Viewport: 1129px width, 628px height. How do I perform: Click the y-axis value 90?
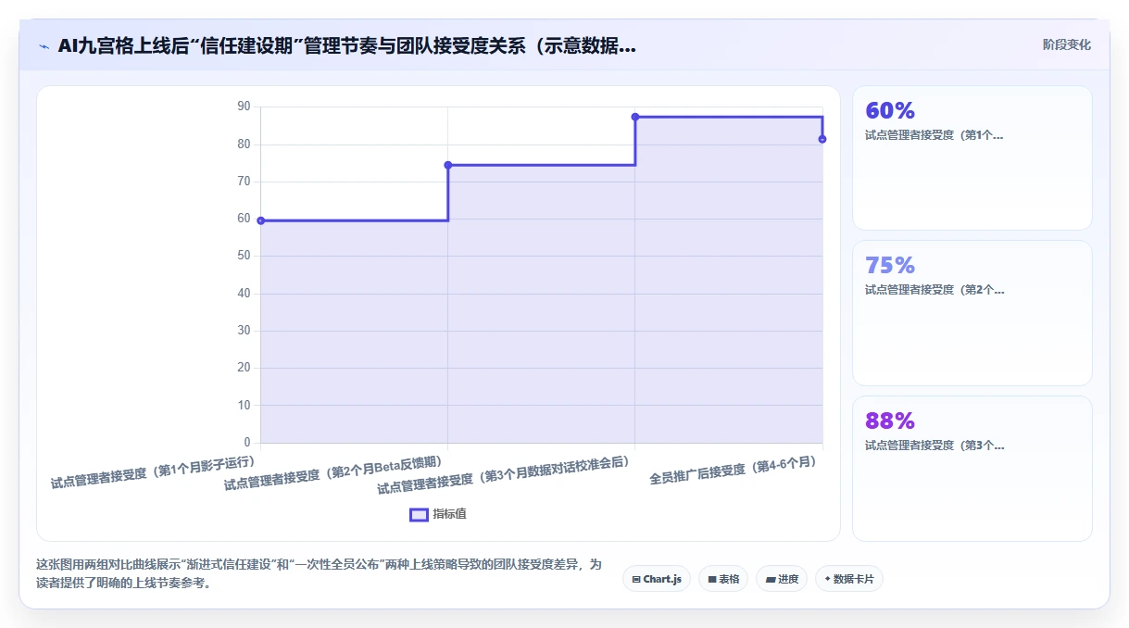pos(244,107)
